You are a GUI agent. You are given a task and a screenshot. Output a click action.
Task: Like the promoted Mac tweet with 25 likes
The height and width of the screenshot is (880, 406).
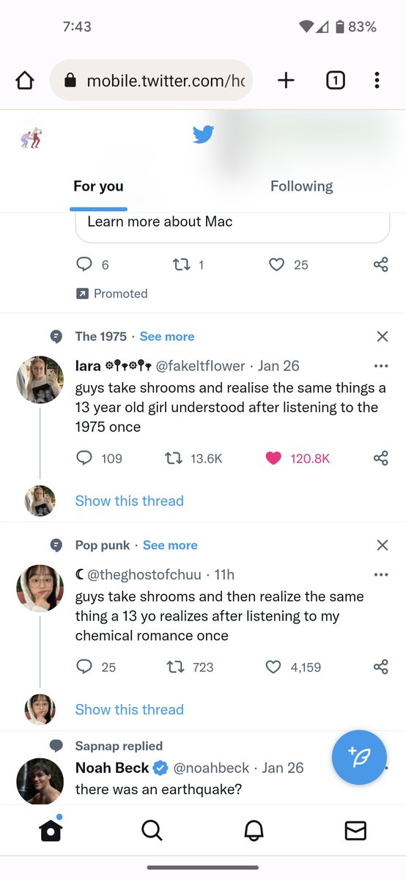point(276,265)
